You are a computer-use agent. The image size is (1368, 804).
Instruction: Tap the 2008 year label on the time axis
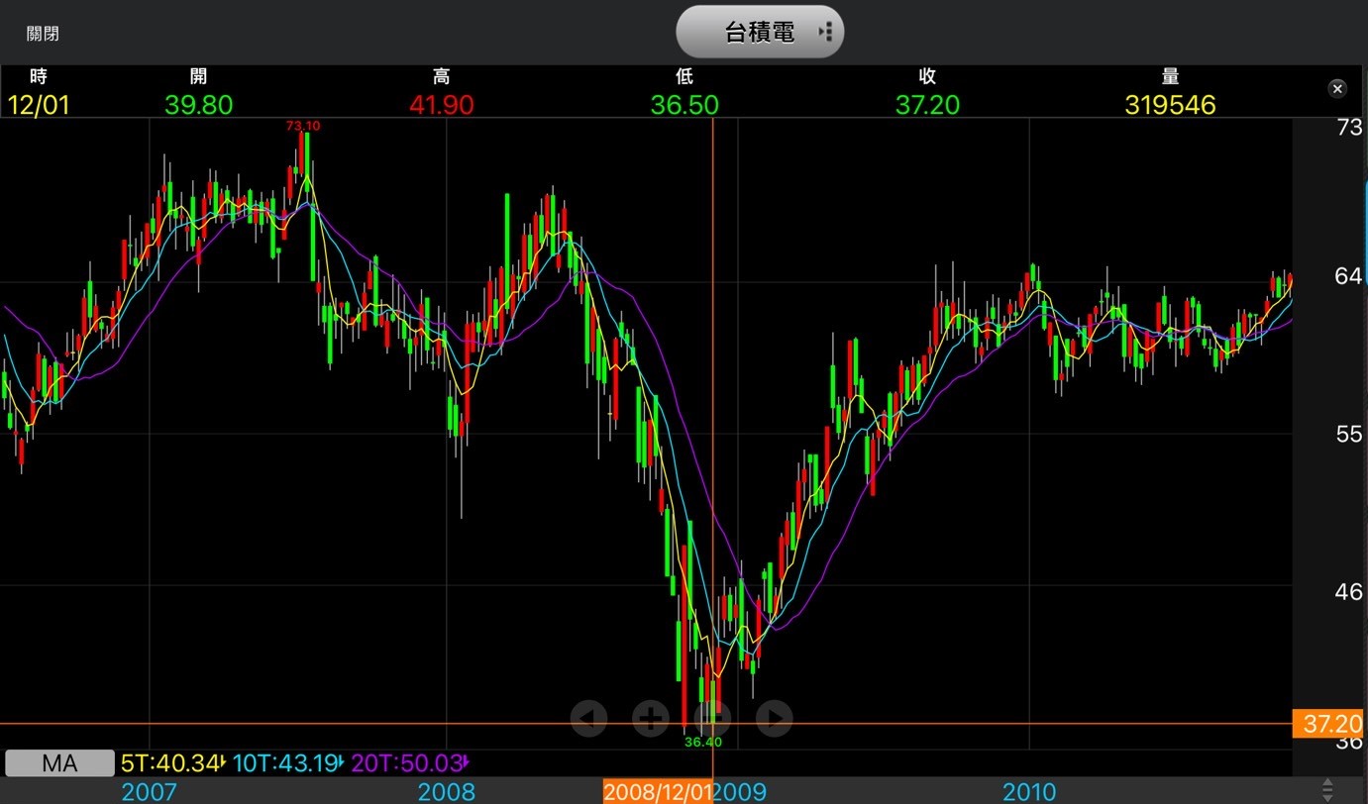pyautogui.click(x=446, y=792)
